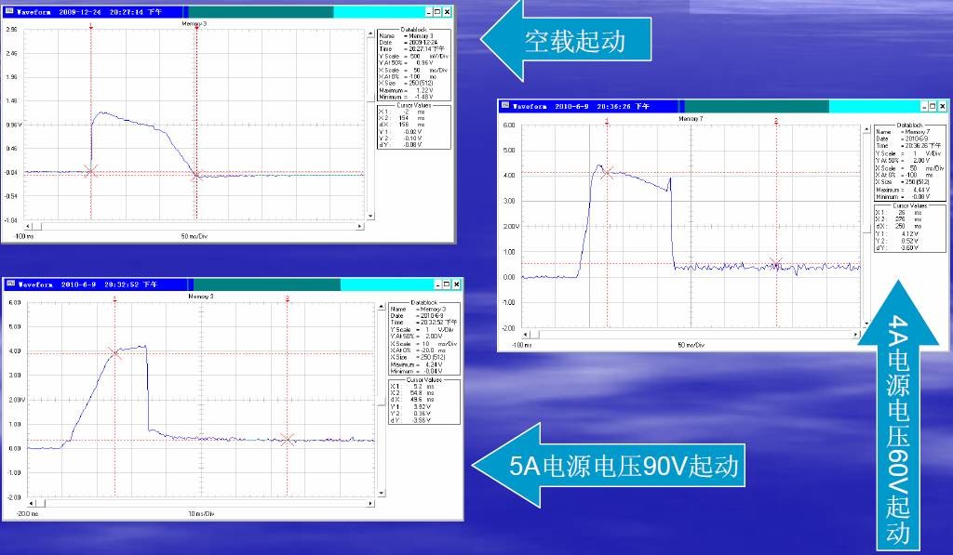Click down arrow of 2009-12-24 waveform vertical scrollbar
This screenshot has width=953, height=555.
coord(370,217)
